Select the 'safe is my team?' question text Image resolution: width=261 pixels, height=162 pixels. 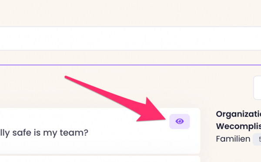coord(44,133)
